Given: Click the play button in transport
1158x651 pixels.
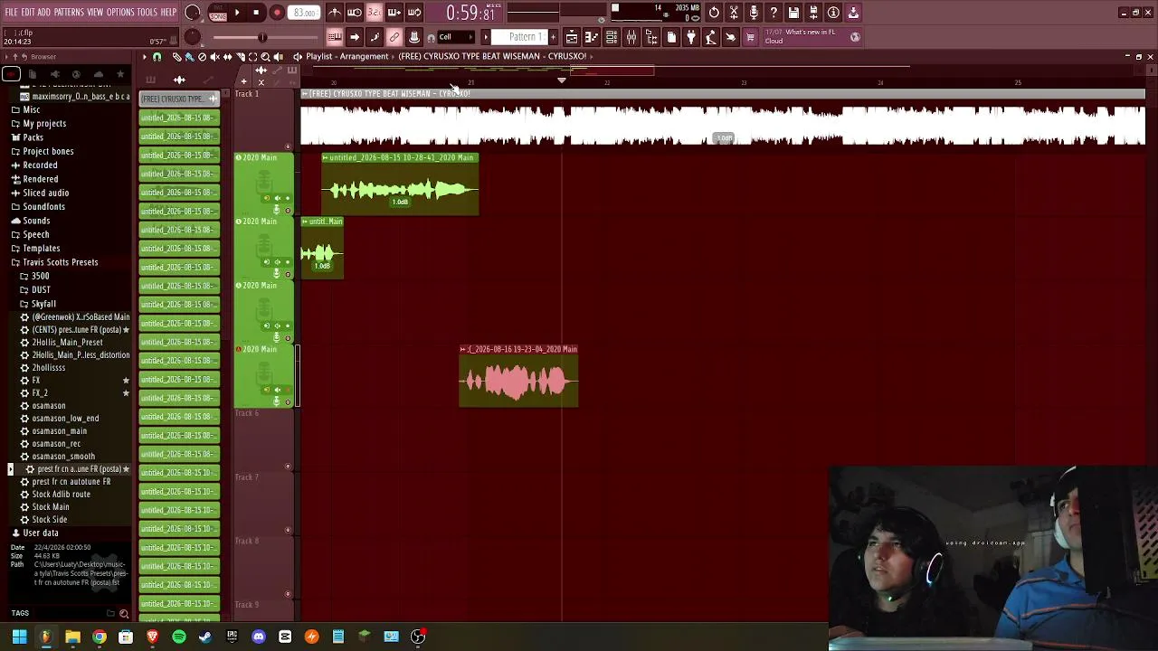Looking at the screenshot, I should pos(237,13).
